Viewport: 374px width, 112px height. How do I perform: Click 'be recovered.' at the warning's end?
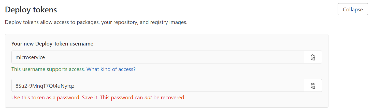click(x=169, y=98)
